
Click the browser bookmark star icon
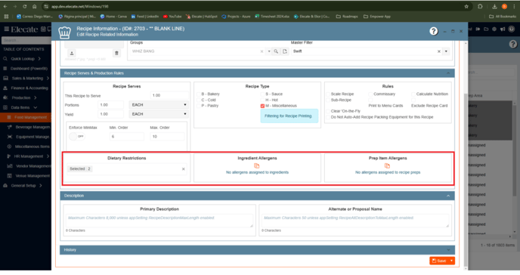click(x=466, y=6)
